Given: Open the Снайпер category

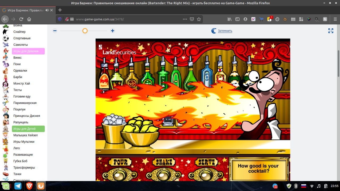Looking at the screenshot, I should (19, 32).
